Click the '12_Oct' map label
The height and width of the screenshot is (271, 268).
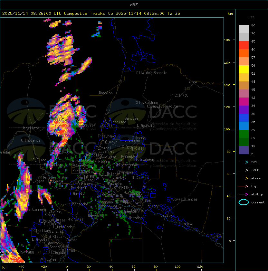(145, 201)
